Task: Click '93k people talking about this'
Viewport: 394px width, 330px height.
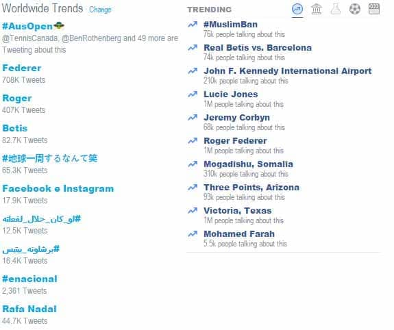Action: (x=244, y=197)
